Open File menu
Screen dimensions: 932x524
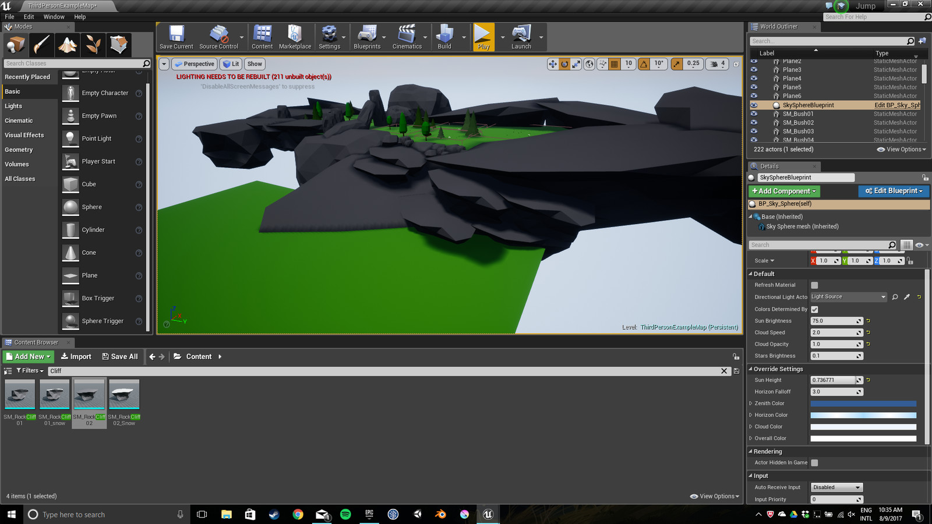(x=9, y=17)
